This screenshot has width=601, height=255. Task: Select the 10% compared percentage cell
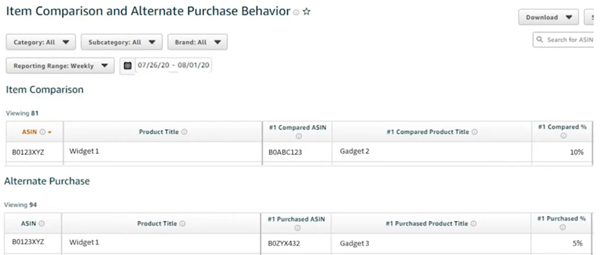(x=562, y=152)
